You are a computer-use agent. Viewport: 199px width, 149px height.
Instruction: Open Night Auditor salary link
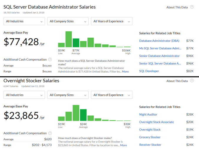click(x=148, y=115)
